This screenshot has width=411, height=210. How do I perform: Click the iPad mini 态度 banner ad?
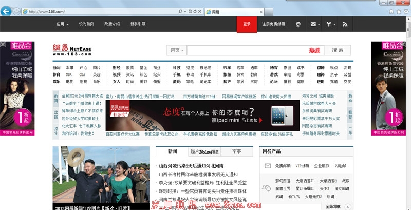coord(202,115)
